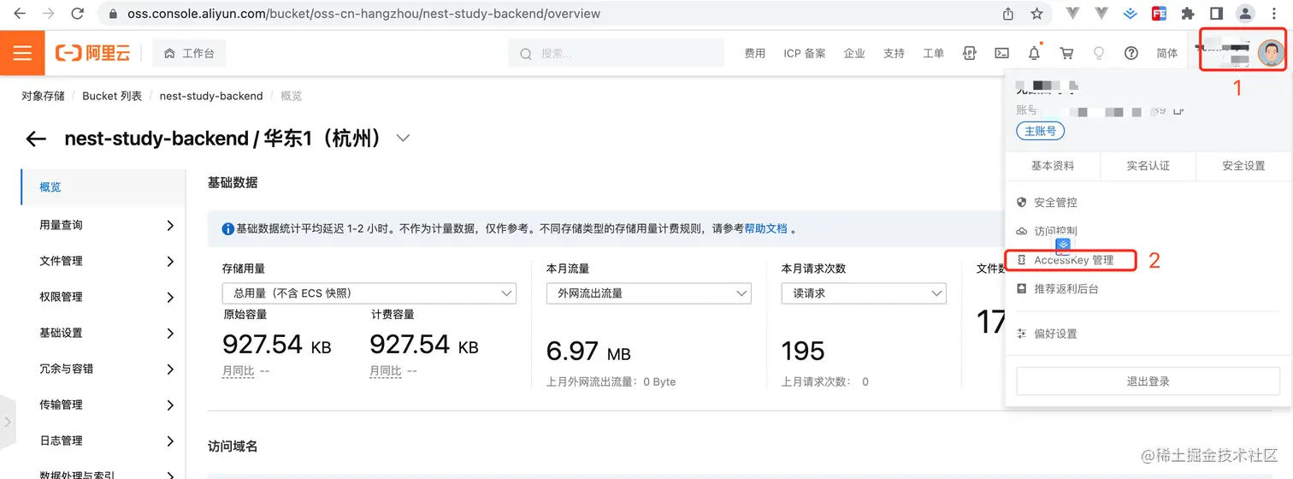Reload the page
This screenshot has height=479, width=1293.
point(78,14)
